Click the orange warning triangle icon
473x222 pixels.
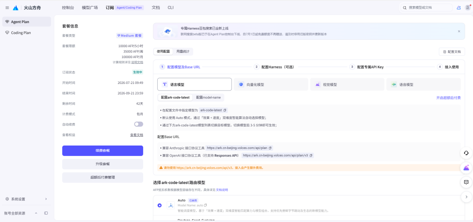click(x=161, y=168)
